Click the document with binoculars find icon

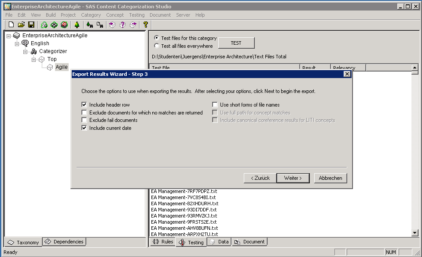pos(100,25)
